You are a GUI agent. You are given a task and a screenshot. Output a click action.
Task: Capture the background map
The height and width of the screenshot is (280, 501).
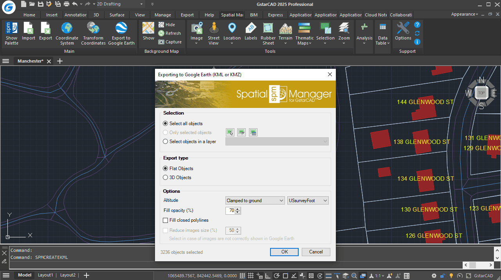[170, 42]
